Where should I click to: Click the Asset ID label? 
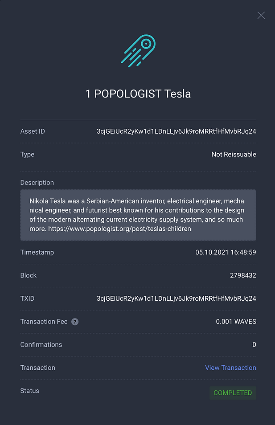tap(33, 131)
